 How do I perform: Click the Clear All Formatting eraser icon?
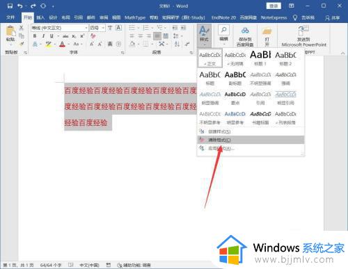tap(93, 36)
